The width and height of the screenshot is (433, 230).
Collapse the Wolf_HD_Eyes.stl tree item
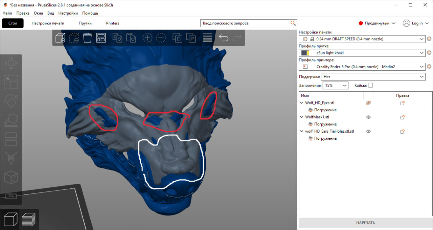pos(302,103)
